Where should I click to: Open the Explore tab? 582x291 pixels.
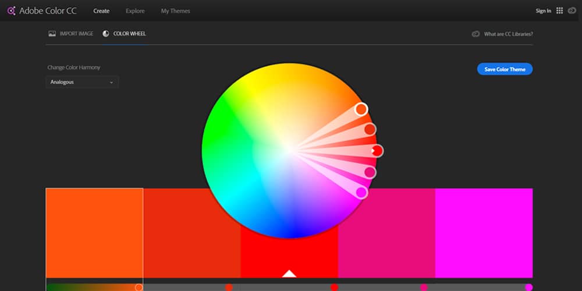135,10
